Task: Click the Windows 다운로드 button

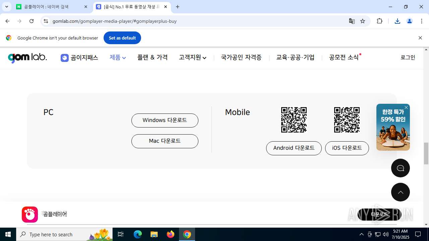Action: click(x=165, y=120)
